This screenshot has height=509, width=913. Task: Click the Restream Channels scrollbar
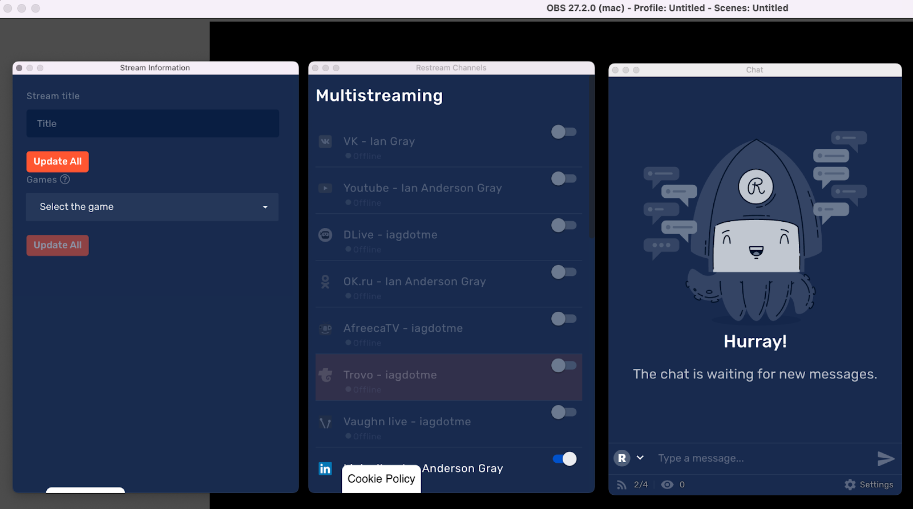click(591, 157)
